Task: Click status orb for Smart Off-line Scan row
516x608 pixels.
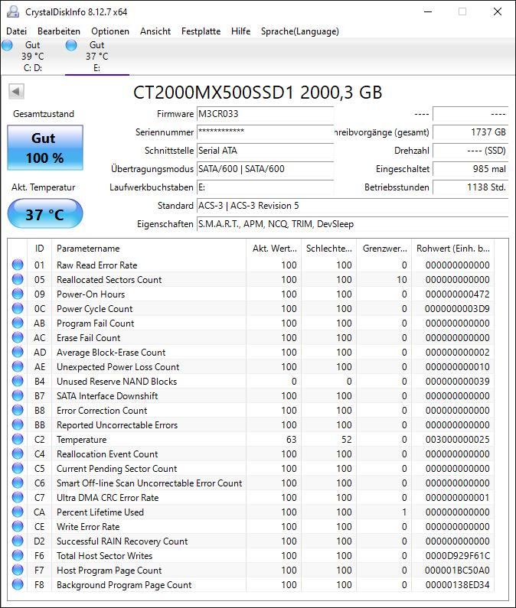Action: pos(18,483)
